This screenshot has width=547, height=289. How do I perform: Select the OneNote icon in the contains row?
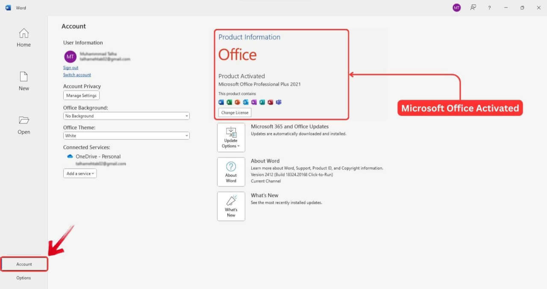(254, 102)
